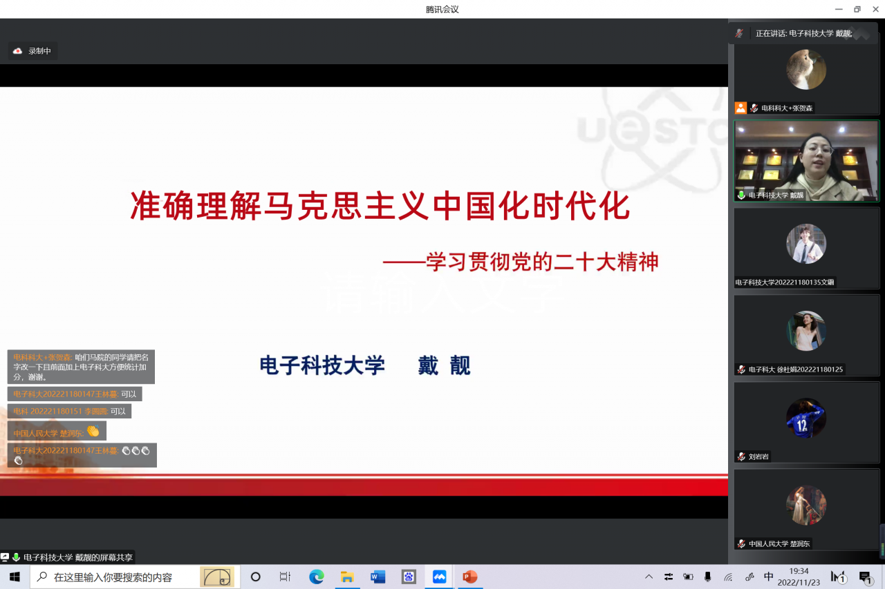
Task: Type in the Windows taskbar search box
Action: pos(114,577)
